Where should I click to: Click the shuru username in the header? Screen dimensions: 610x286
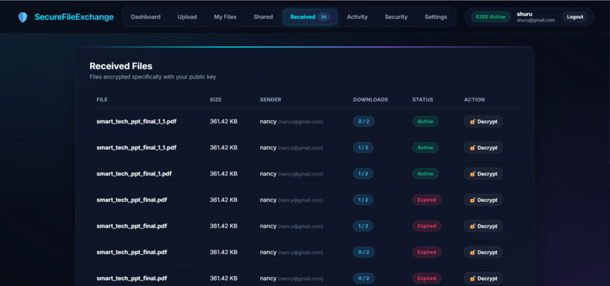(524, 14)
